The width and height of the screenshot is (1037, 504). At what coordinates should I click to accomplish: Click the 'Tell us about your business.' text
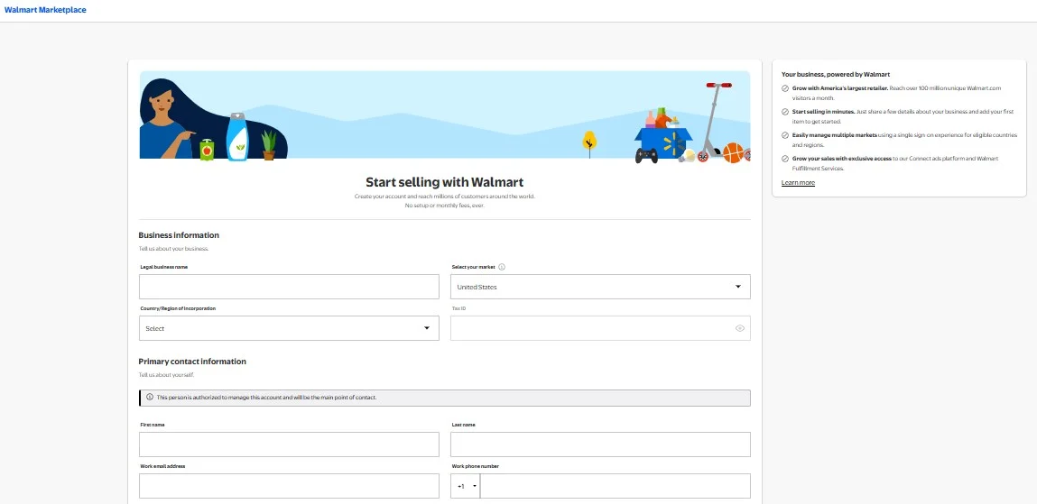point(173,249)
